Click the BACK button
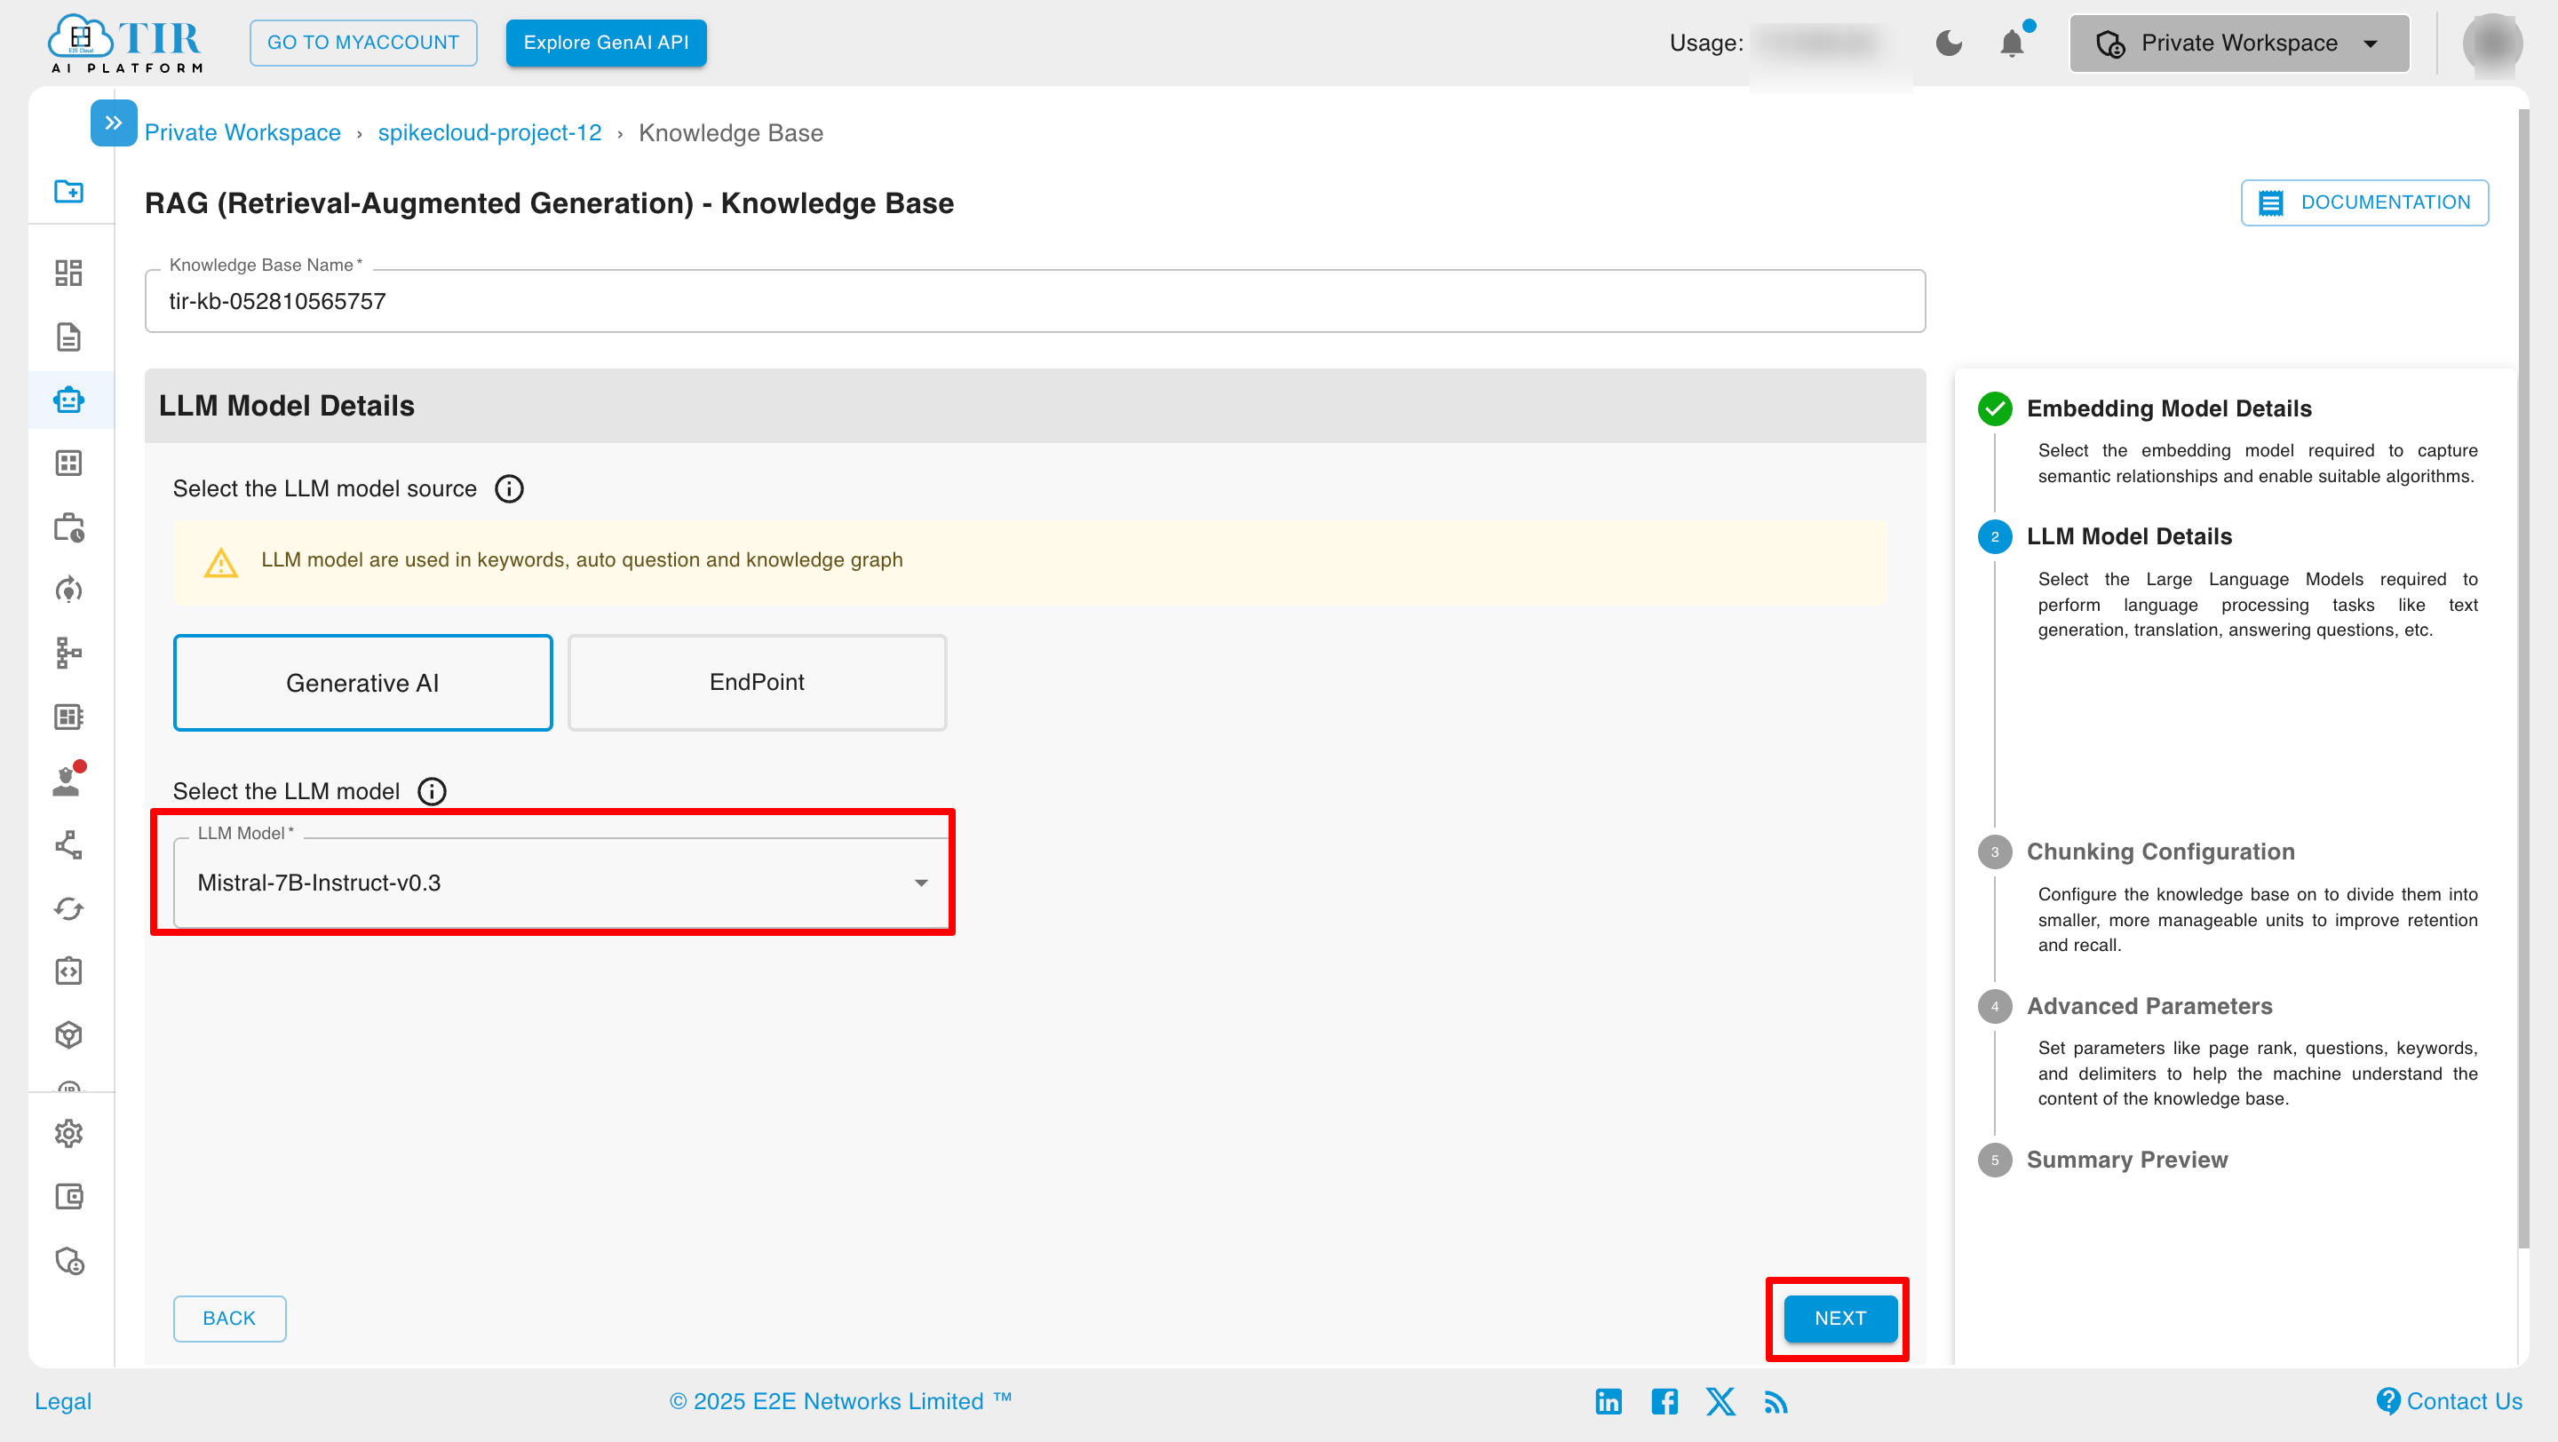2558x1442 pixels. coord(228,1318)
